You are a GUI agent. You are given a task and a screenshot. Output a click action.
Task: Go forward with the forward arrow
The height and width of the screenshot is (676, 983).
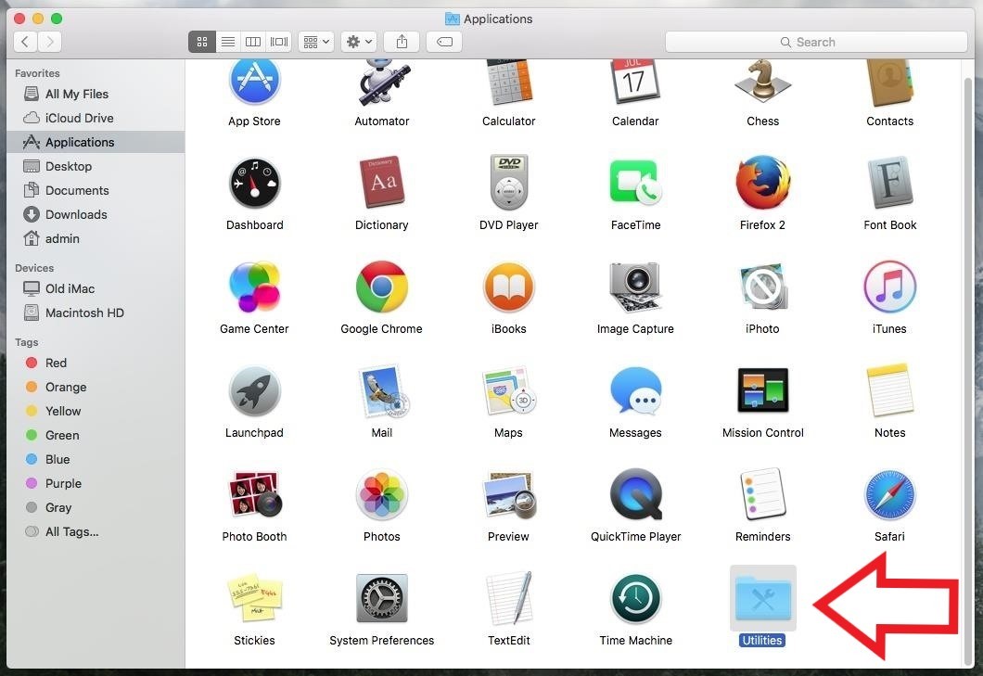(49, 42)
